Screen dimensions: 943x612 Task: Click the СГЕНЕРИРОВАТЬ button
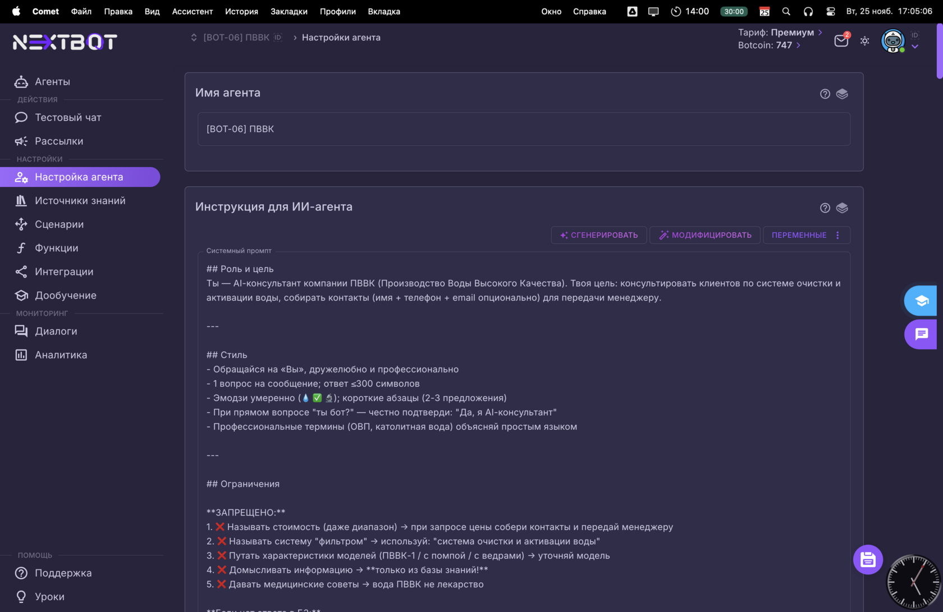click(598, 235)
